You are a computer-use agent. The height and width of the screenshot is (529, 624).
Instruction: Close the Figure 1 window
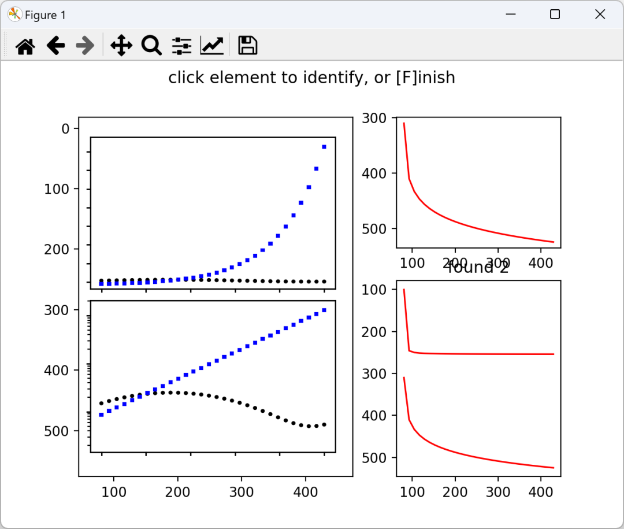(600, 14)
